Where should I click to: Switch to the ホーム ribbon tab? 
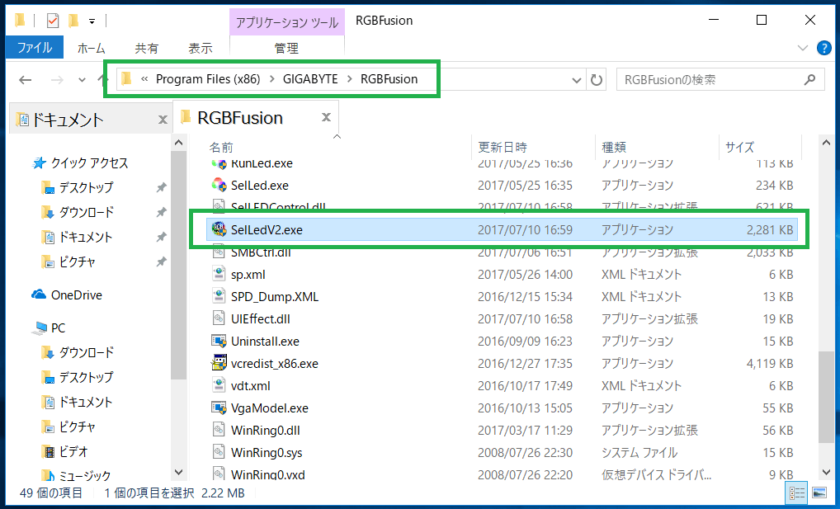pyautogui.click(x=91, y=48)
